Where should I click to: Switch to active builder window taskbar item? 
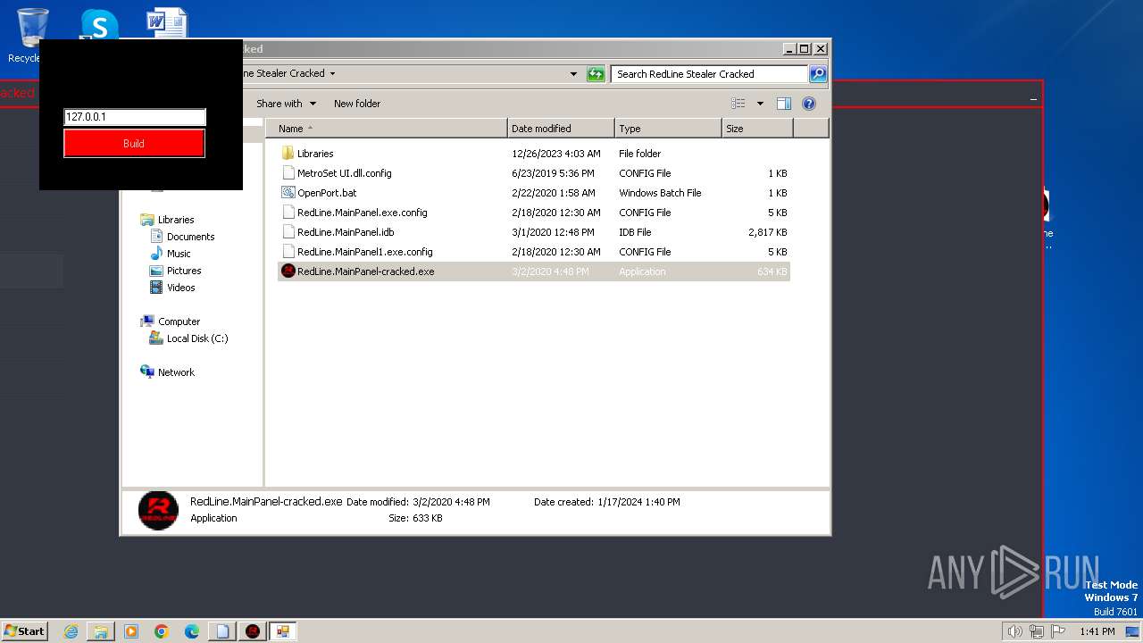(x=283, y=631)
